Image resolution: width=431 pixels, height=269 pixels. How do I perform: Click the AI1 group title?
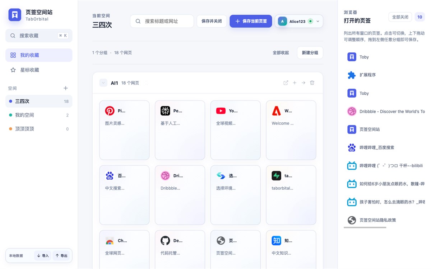(114, 83)
